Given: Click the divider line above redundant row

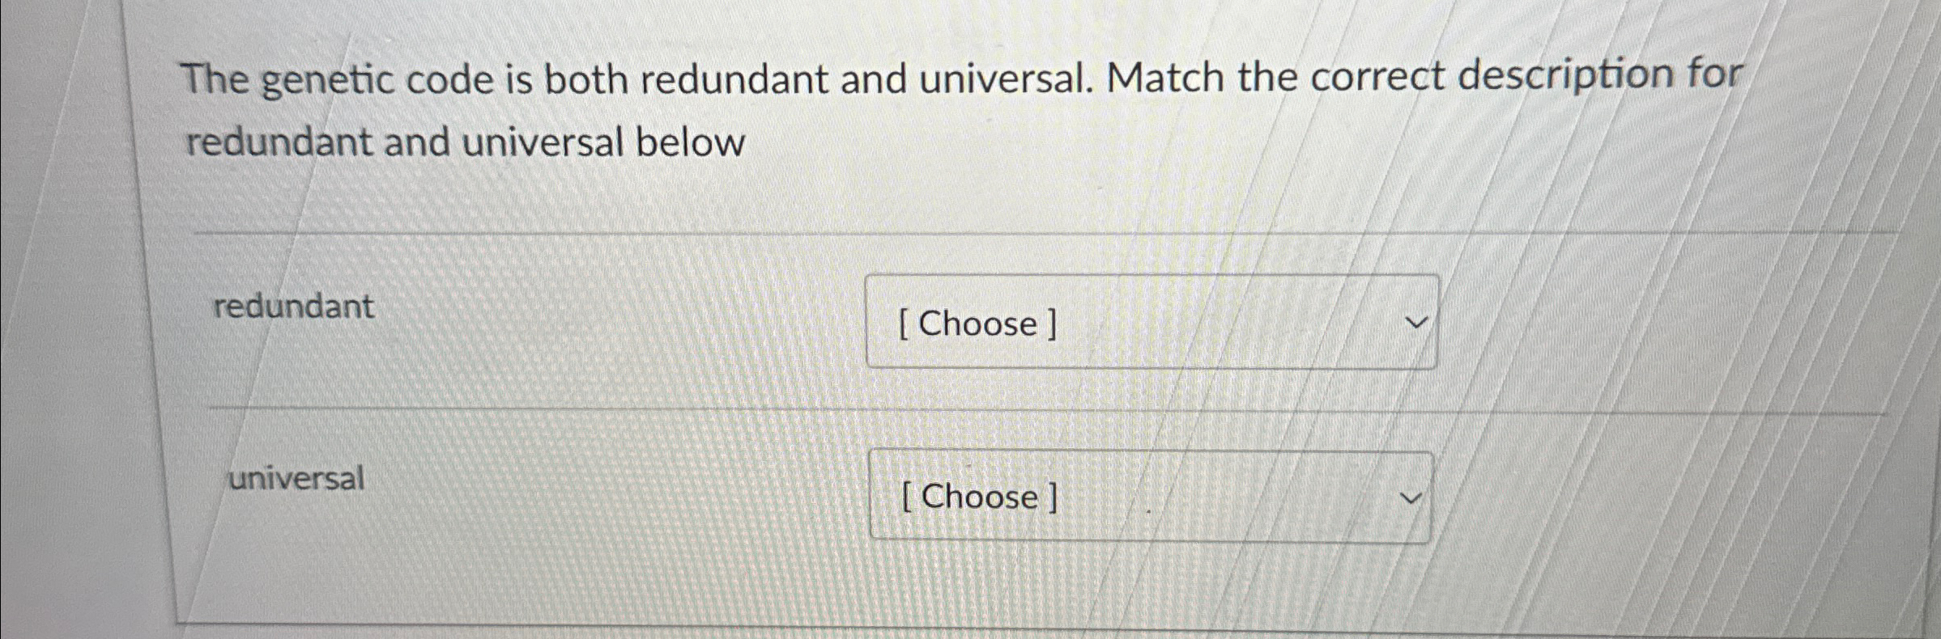Looking at the screenshot, I should coord(891,233).
